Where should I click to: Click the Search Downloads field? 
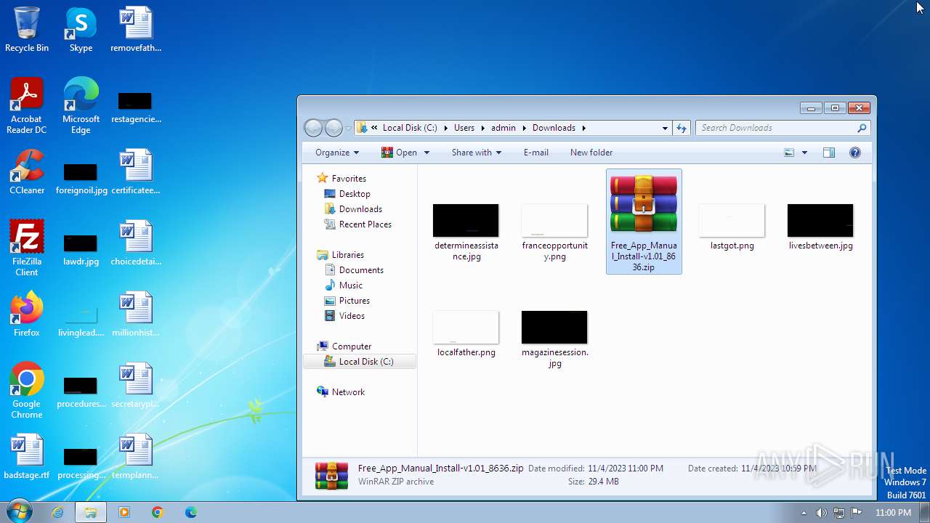click(783, 128)
